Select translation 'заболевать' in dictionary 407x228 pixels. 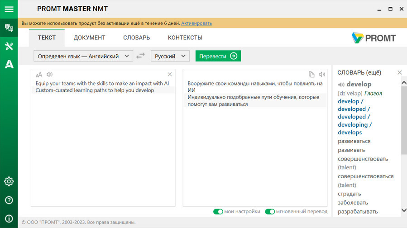(x=353, y=203)
